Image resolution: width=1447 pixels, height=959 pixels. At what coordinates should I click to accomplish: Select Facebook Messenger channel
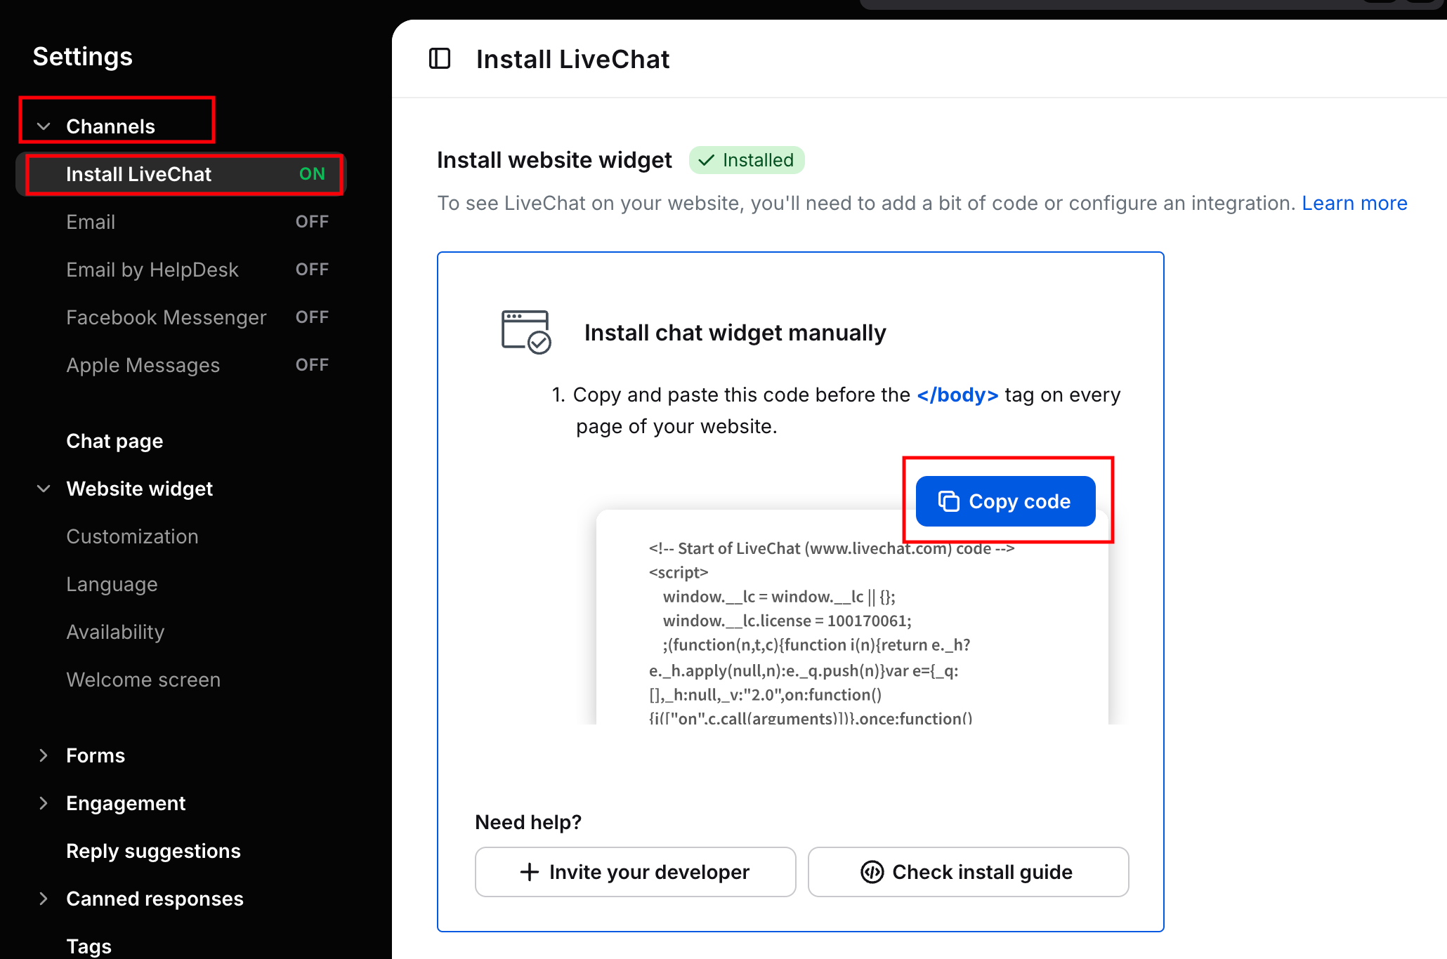pyautogui.click(x=181, y=317)
